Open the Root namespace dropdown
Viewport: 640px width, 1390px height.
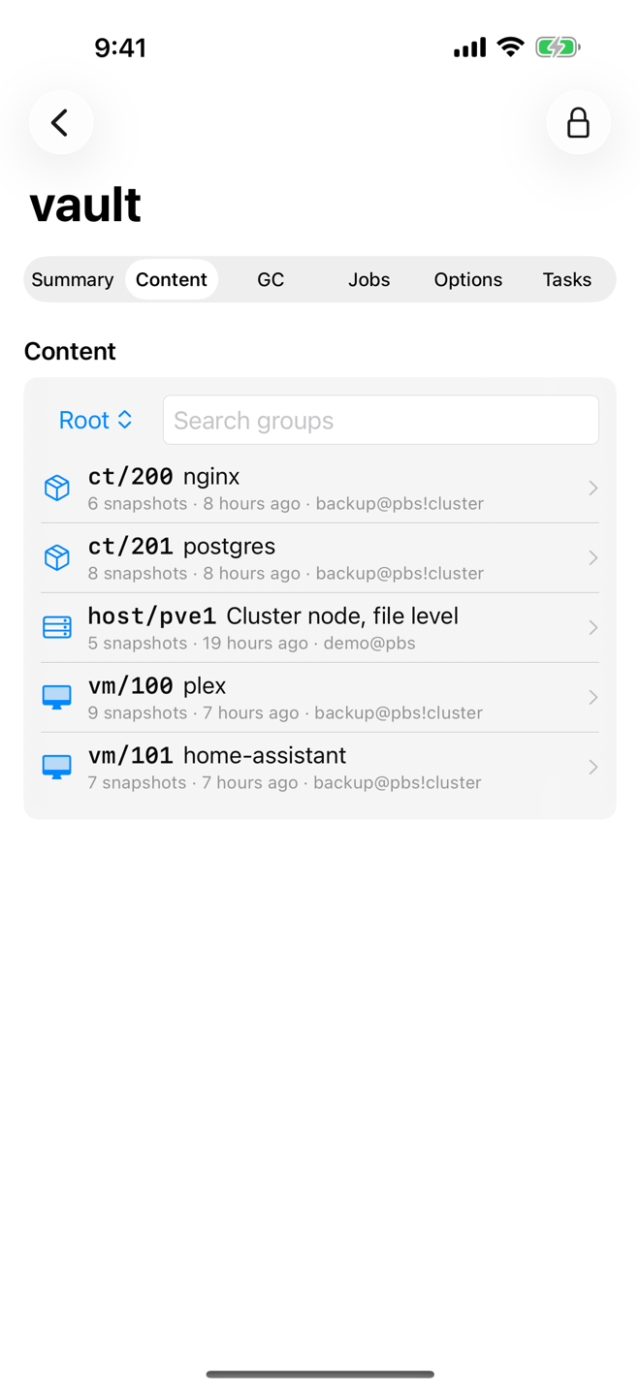pyautogui.click(x=96, y=420)
